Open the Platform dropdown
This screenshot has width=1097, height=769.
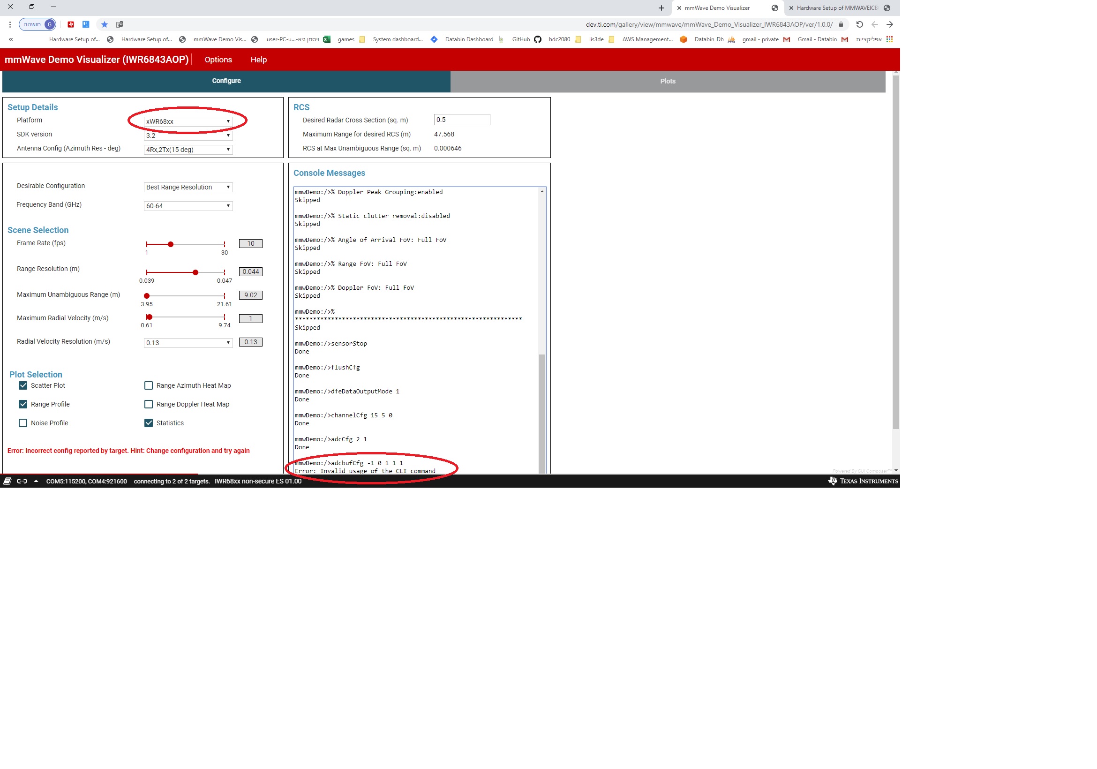[x=188, y=121]
